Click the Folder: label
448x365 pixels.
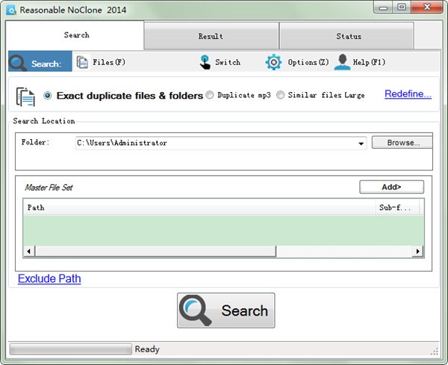(35, 142)
